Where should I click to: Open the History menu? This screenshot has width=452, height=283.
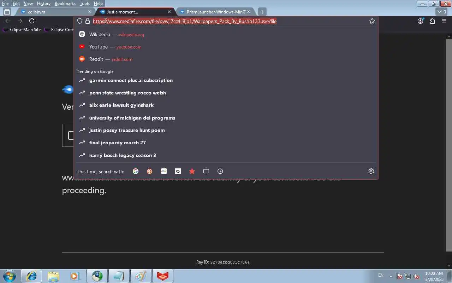[44, 4]
